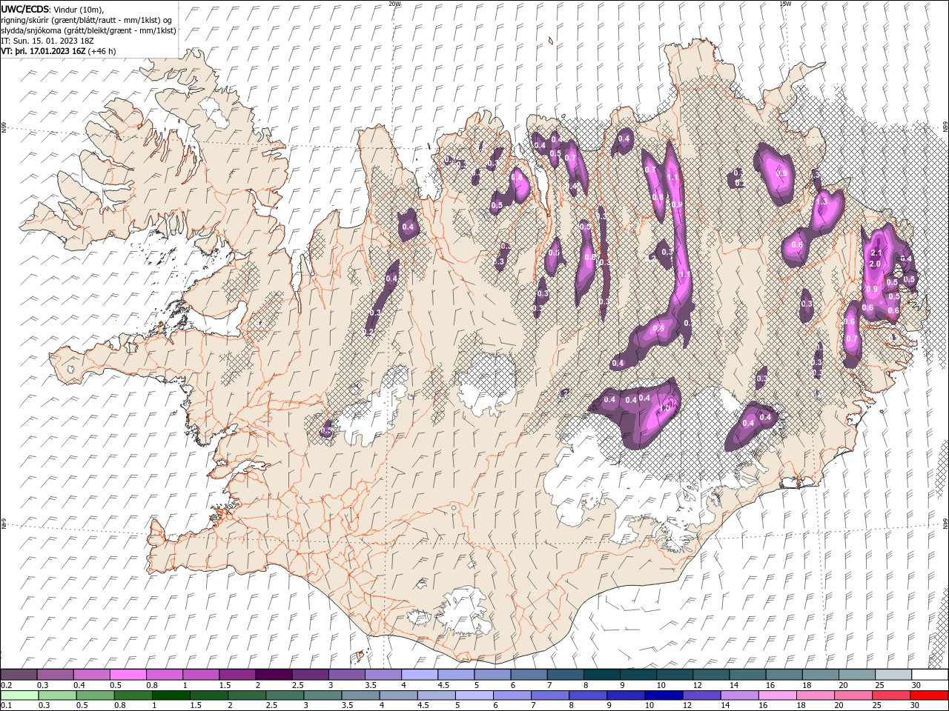
Task: Click the 0.2 label under the snow legend
Action: [x=6, y=685]
